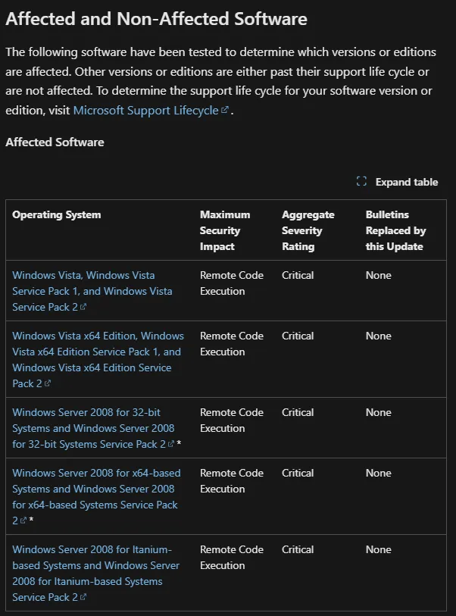Click the Bulletins Replaced by this Update header

(x=395, y=230)
